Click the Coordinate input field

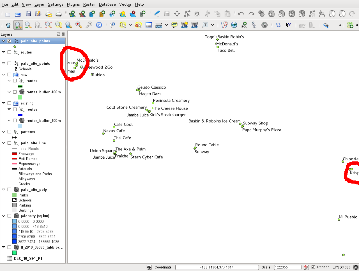tap(217, 267)
